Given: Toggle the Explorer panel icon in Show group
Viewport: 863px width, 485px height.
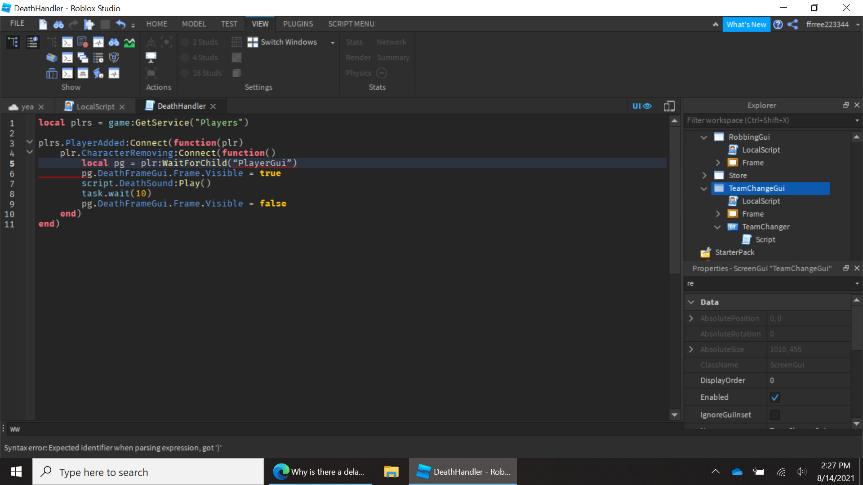Looking at the screenshot, I should click(13, 42).
